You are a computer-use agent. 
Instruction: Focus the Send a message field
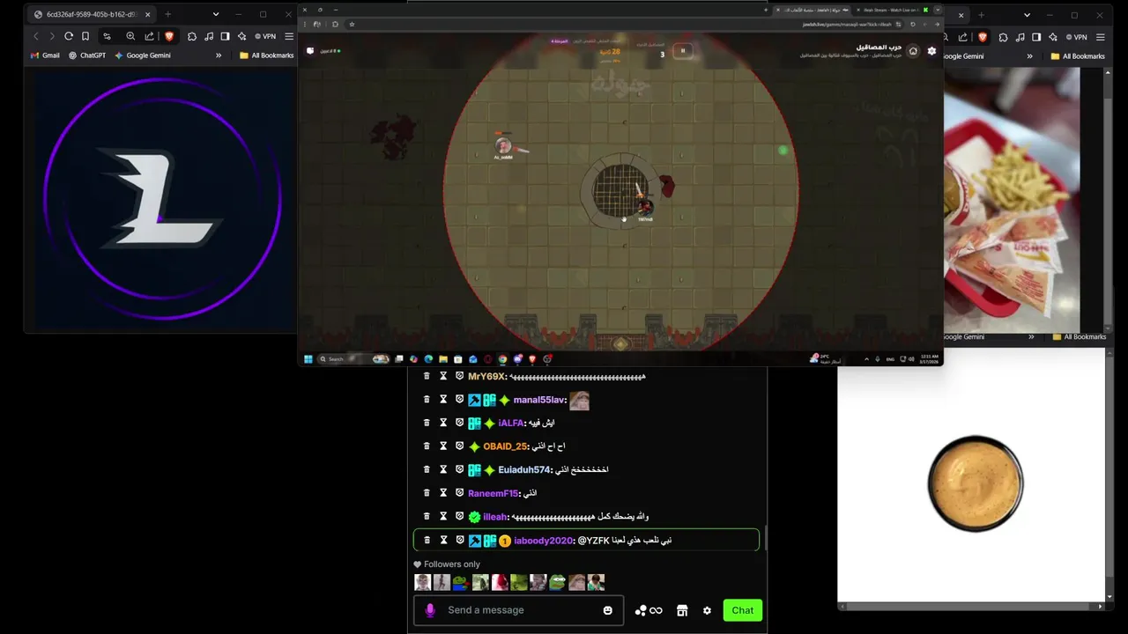(x=518, y=610)
